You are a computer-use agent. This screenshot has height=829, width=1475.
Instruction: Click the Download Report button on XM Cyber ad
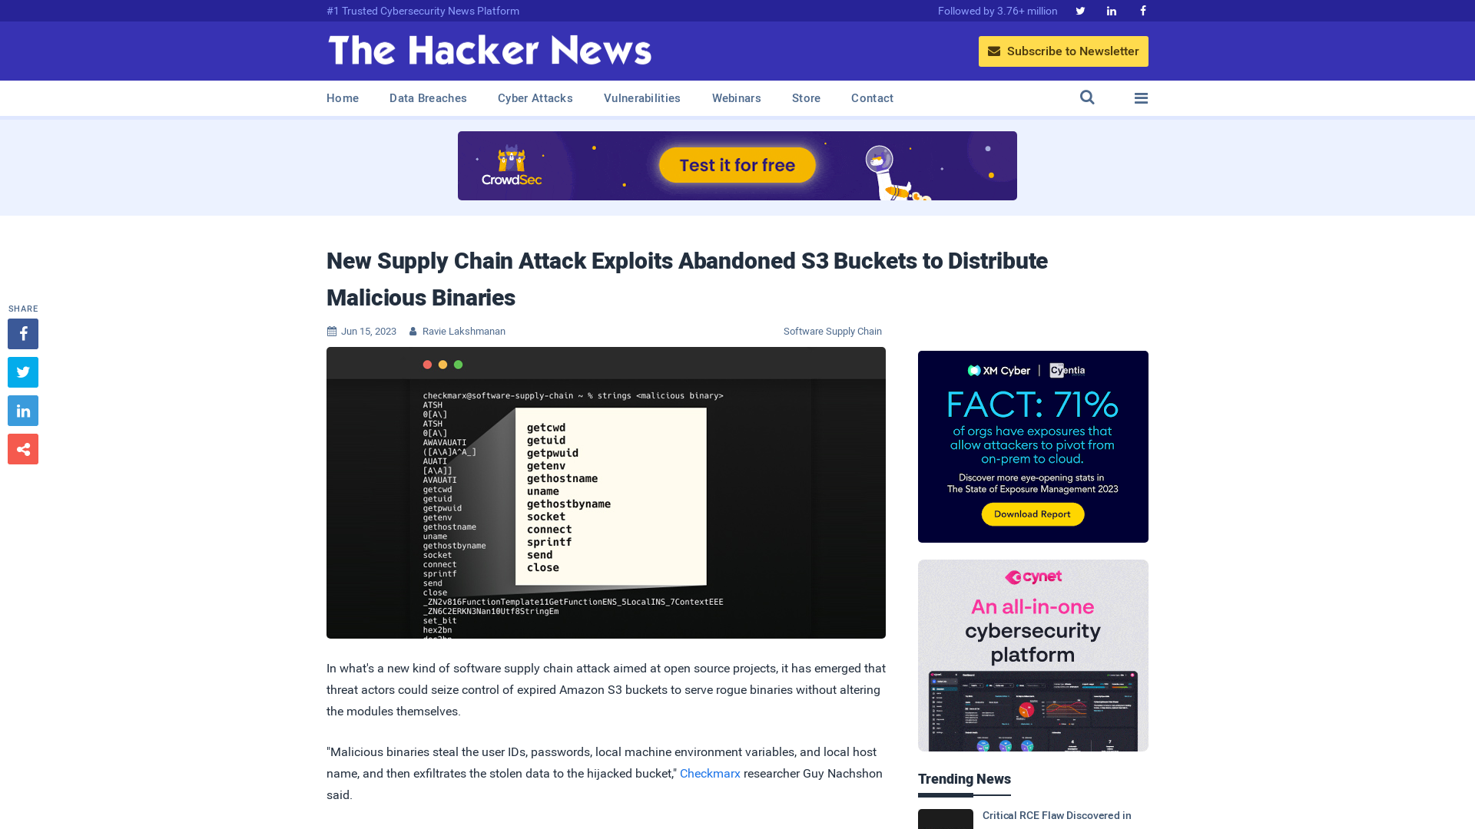pyautogui.click(x=1032, y=514)
